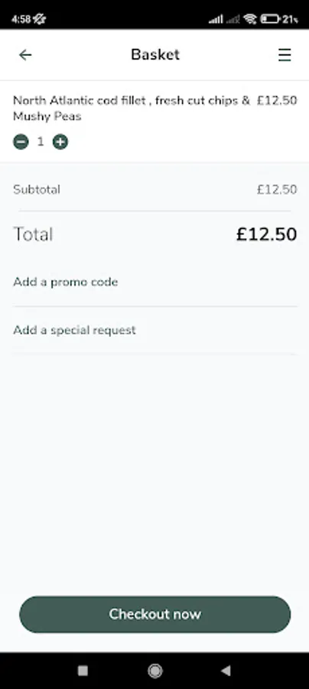The image size is (309, 689).
Task: Select the North Atlantic cod fillet item
Action: click(x=132, y=109)
